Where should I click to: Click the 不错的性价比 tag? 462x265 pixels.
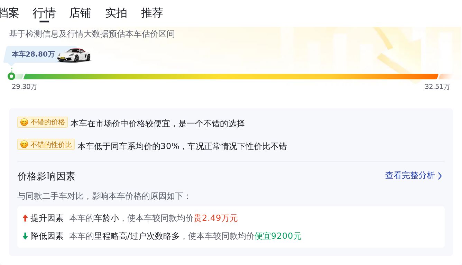[x=46, y=144]
